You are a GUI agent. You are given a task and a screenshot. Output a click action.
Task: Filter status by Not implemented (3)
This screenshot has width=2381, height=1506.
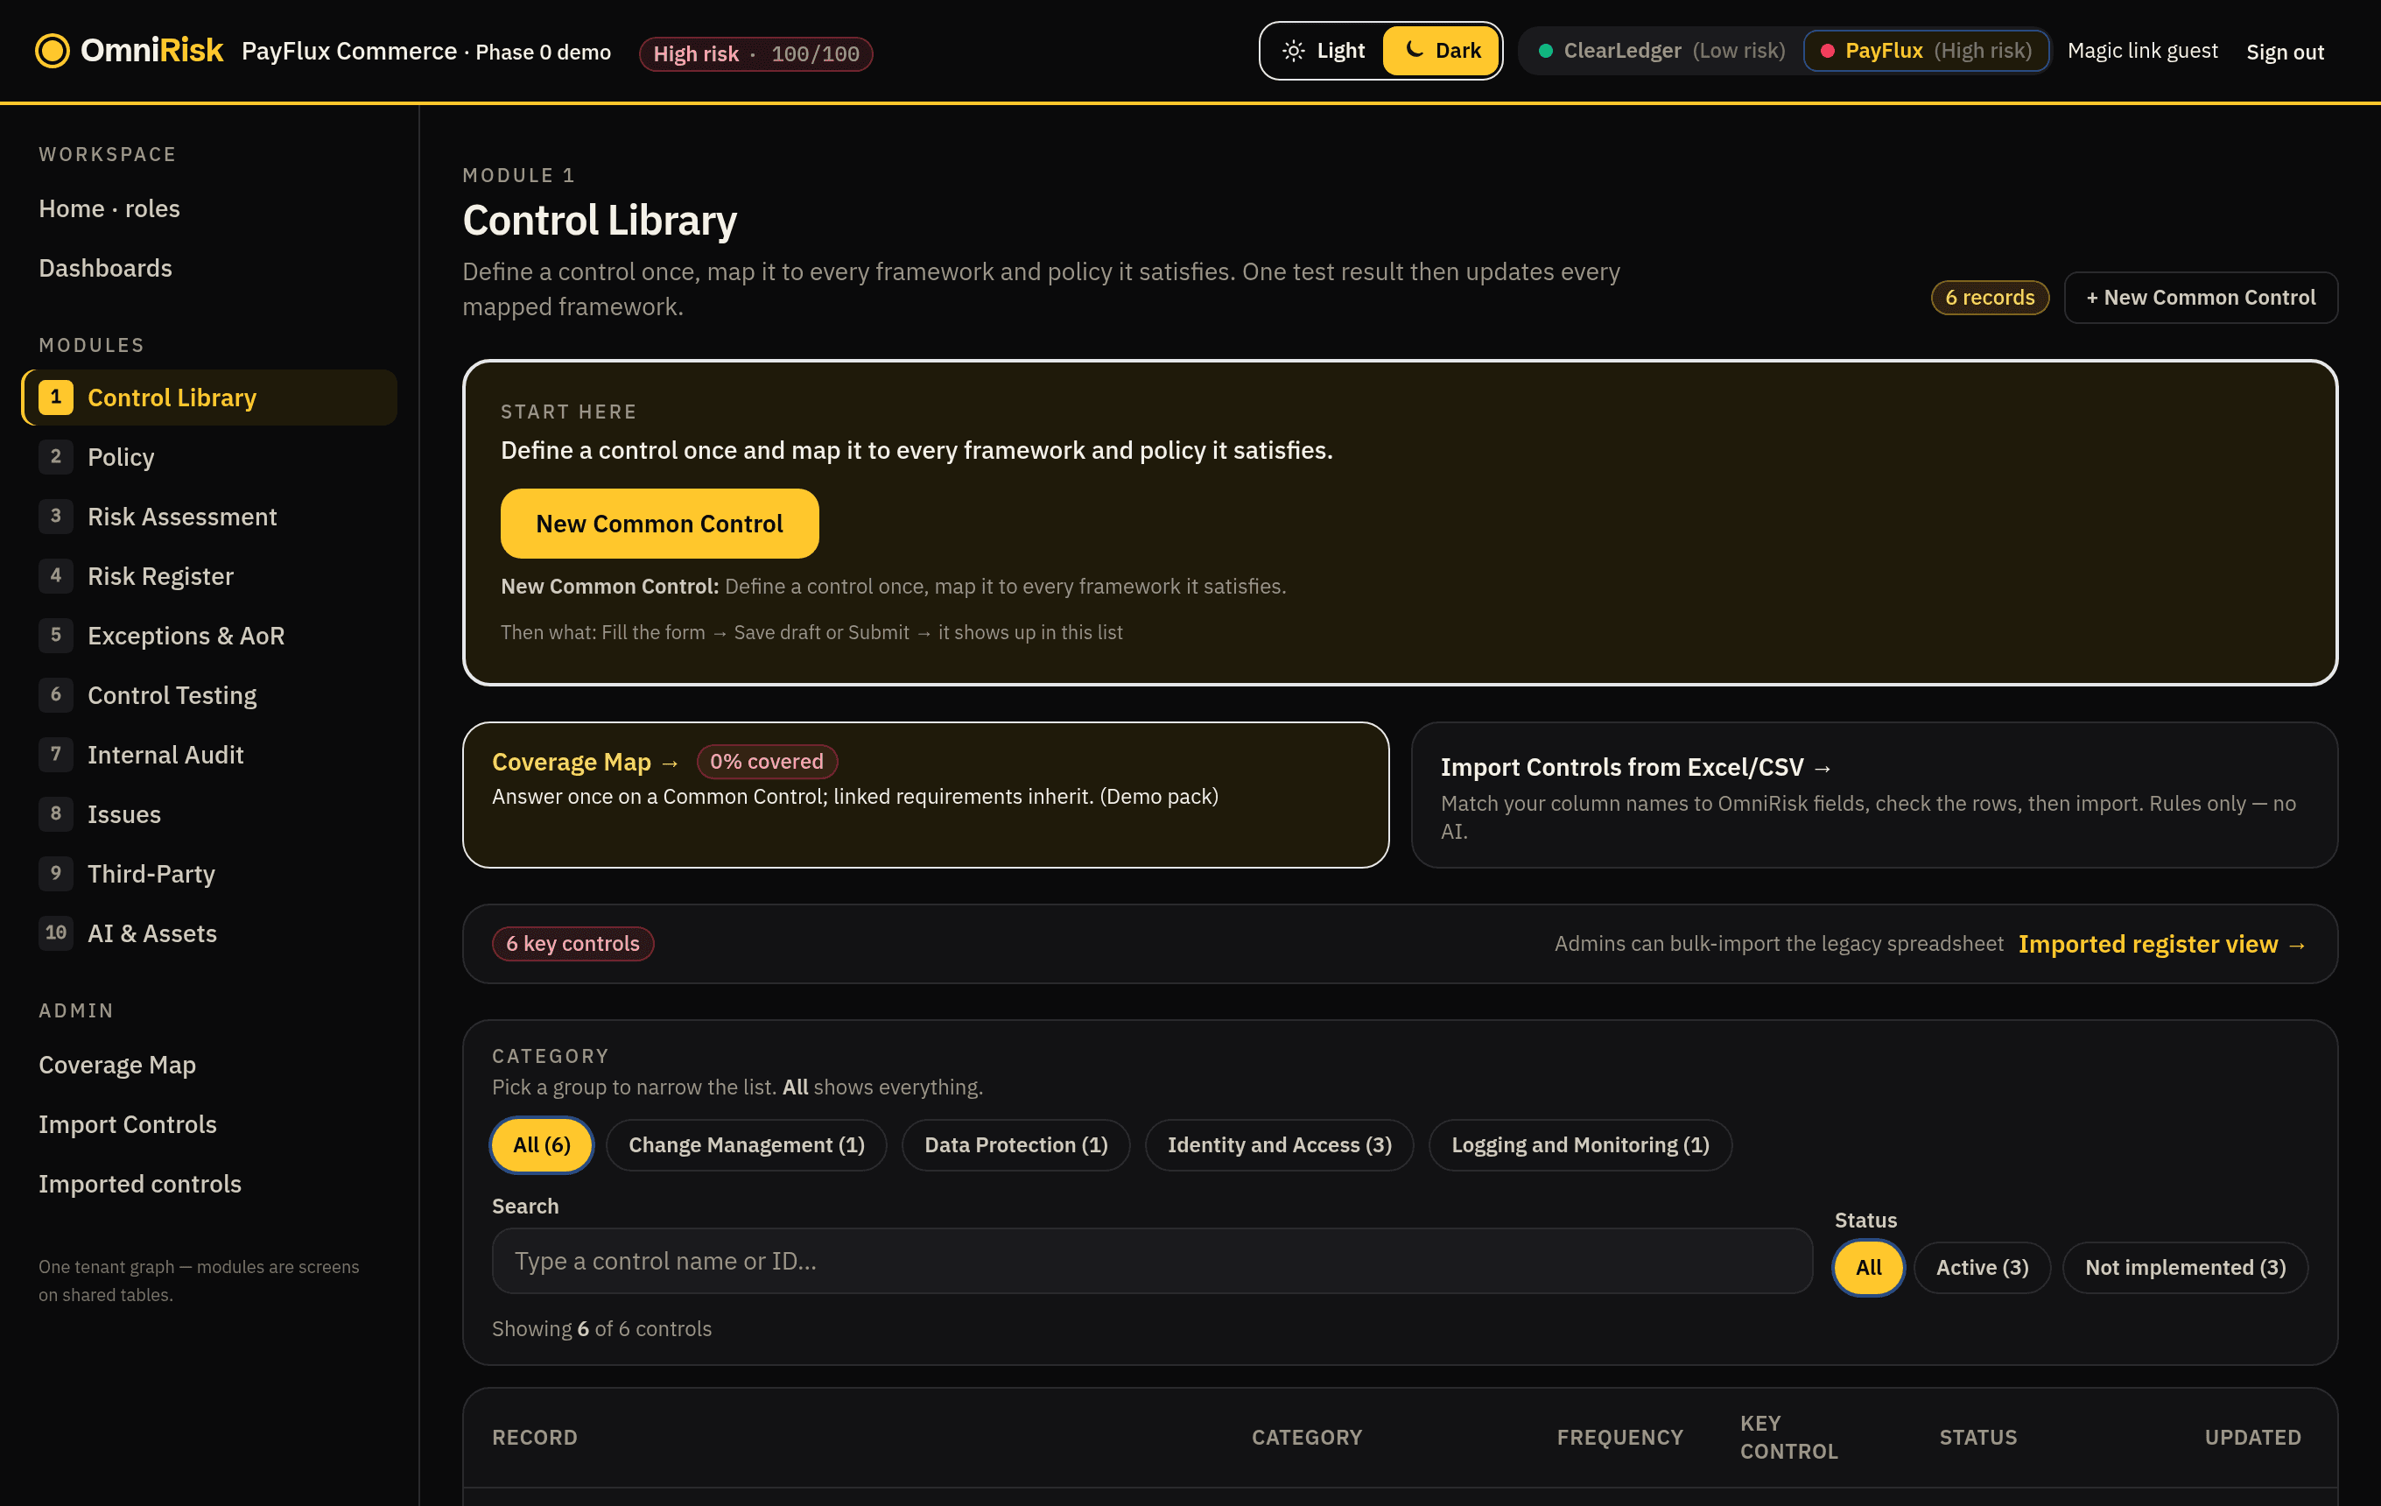click(2185, 1268)
